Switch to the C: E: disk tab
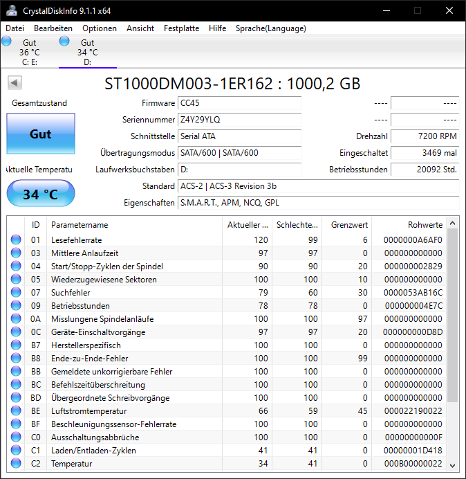This screenshot has height=479, width=466. click(x=29, y=52)
